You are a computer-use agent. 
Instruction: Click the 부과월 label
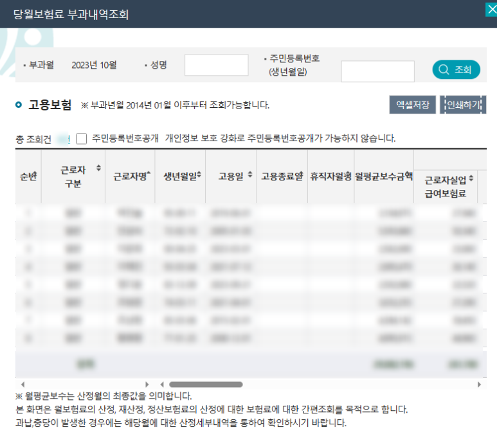tap(41, 65)
